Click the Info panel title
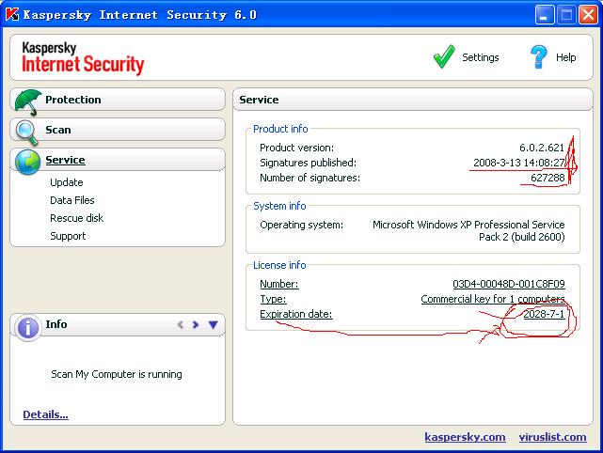Viewport: 603px width, 453px height. click(56, 324)
